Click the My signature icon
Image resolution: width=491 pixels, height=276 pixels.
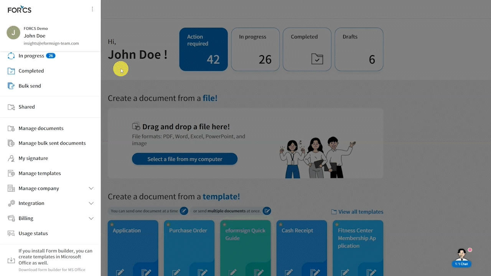point(11,158)
